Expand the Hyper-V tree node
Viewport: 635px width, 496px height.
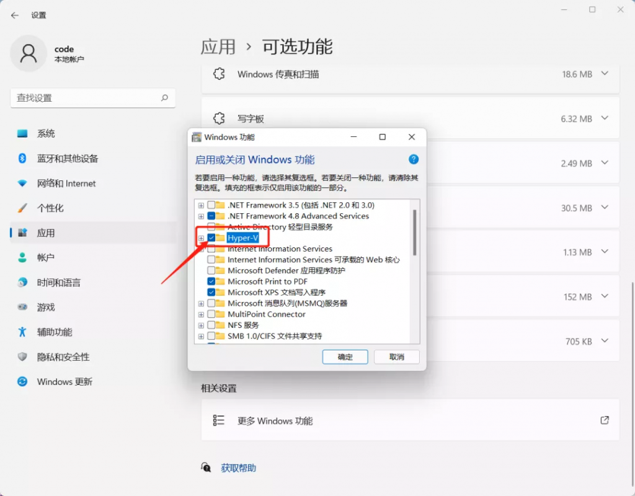[x=201, y=238]
